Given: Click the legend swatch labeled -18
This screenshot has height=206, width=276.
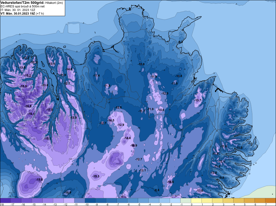Looking at the screenshot, I should click(x=6, y=200).
